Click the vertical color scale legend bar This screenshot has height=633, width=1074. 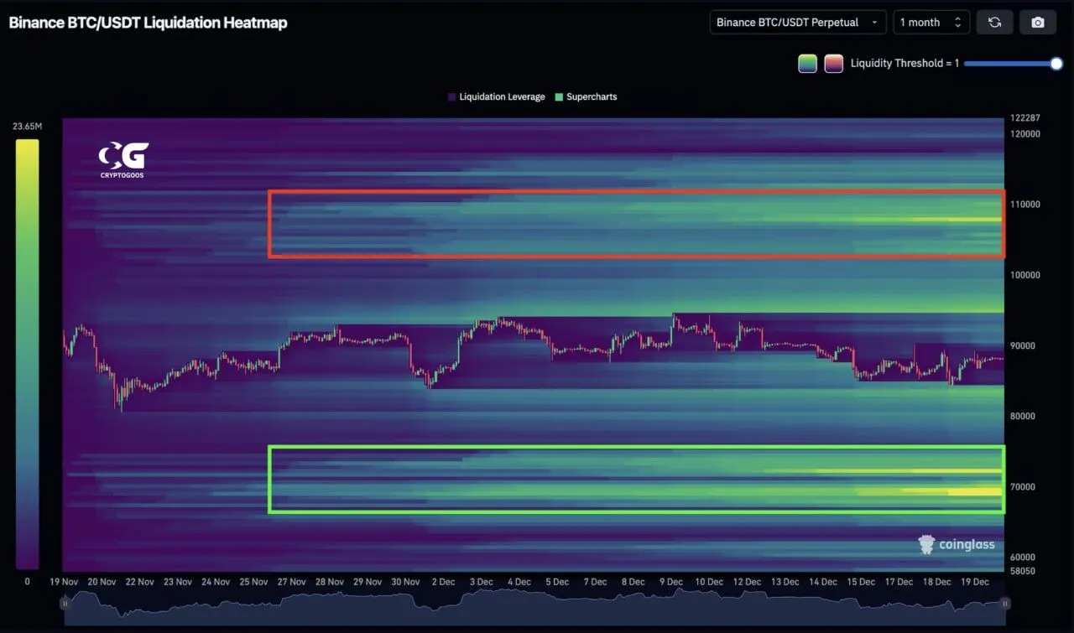(x=27, y=354)
